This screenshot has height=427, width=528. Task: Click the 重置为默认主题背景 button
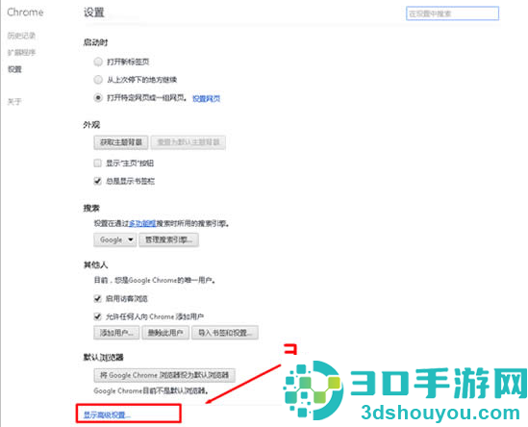(189, 142)
